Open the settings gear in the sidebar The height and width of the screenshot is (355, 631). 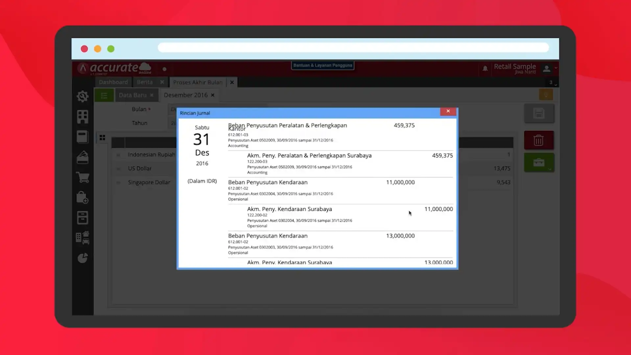(x=82, y=96)
